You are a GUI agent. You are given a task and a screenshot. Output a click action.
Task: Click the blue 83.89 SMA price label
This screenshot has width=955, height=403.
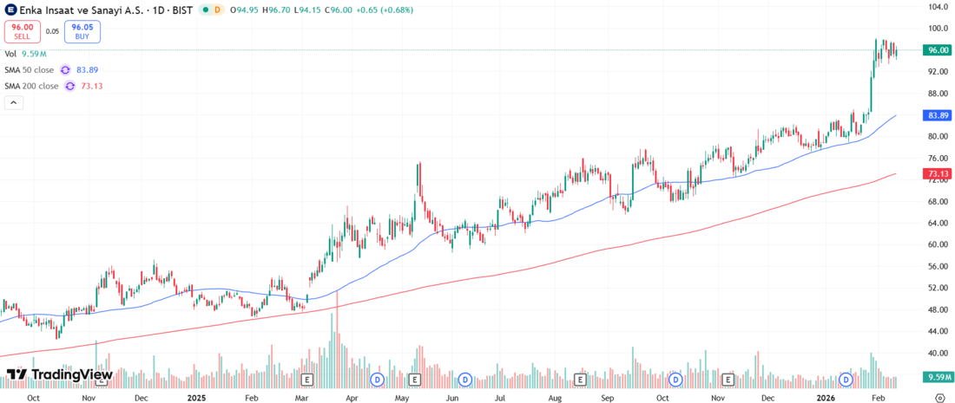pos(937,115)
